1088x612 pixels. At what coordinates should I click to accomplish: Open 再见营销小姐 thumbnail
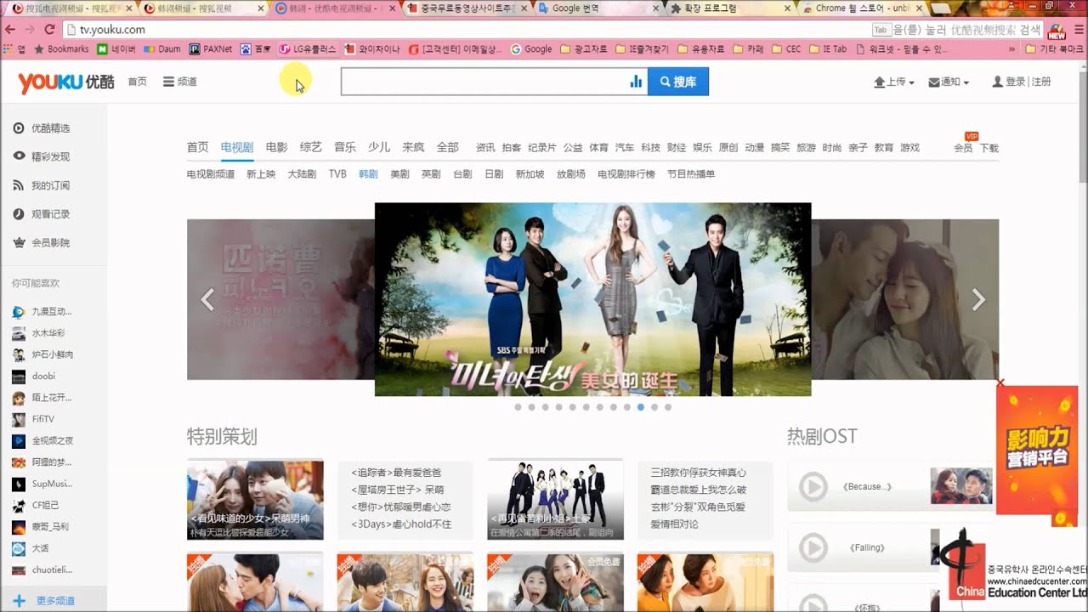555,500
